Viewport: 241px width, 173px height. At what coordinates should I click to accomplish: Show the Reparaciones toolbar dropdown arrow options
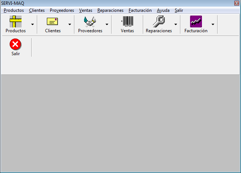point(176,24)
